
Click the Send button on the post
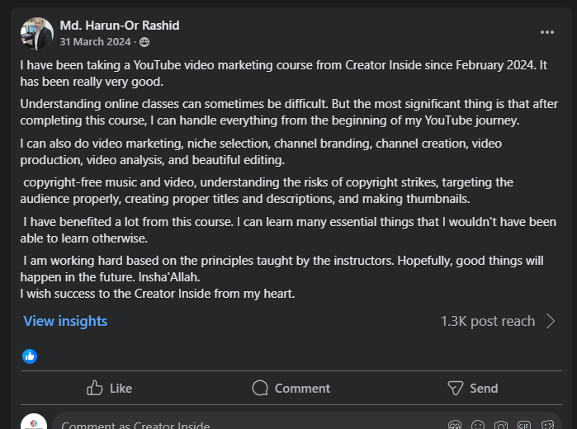coord(472,388)
